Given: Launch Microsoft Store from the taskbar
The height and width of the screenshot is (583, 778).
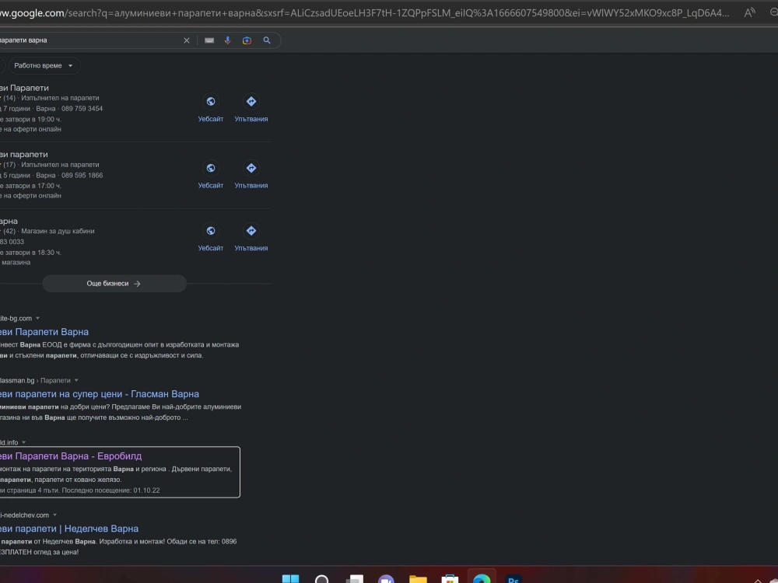Looking at the screenshot, I should point(450,579).
